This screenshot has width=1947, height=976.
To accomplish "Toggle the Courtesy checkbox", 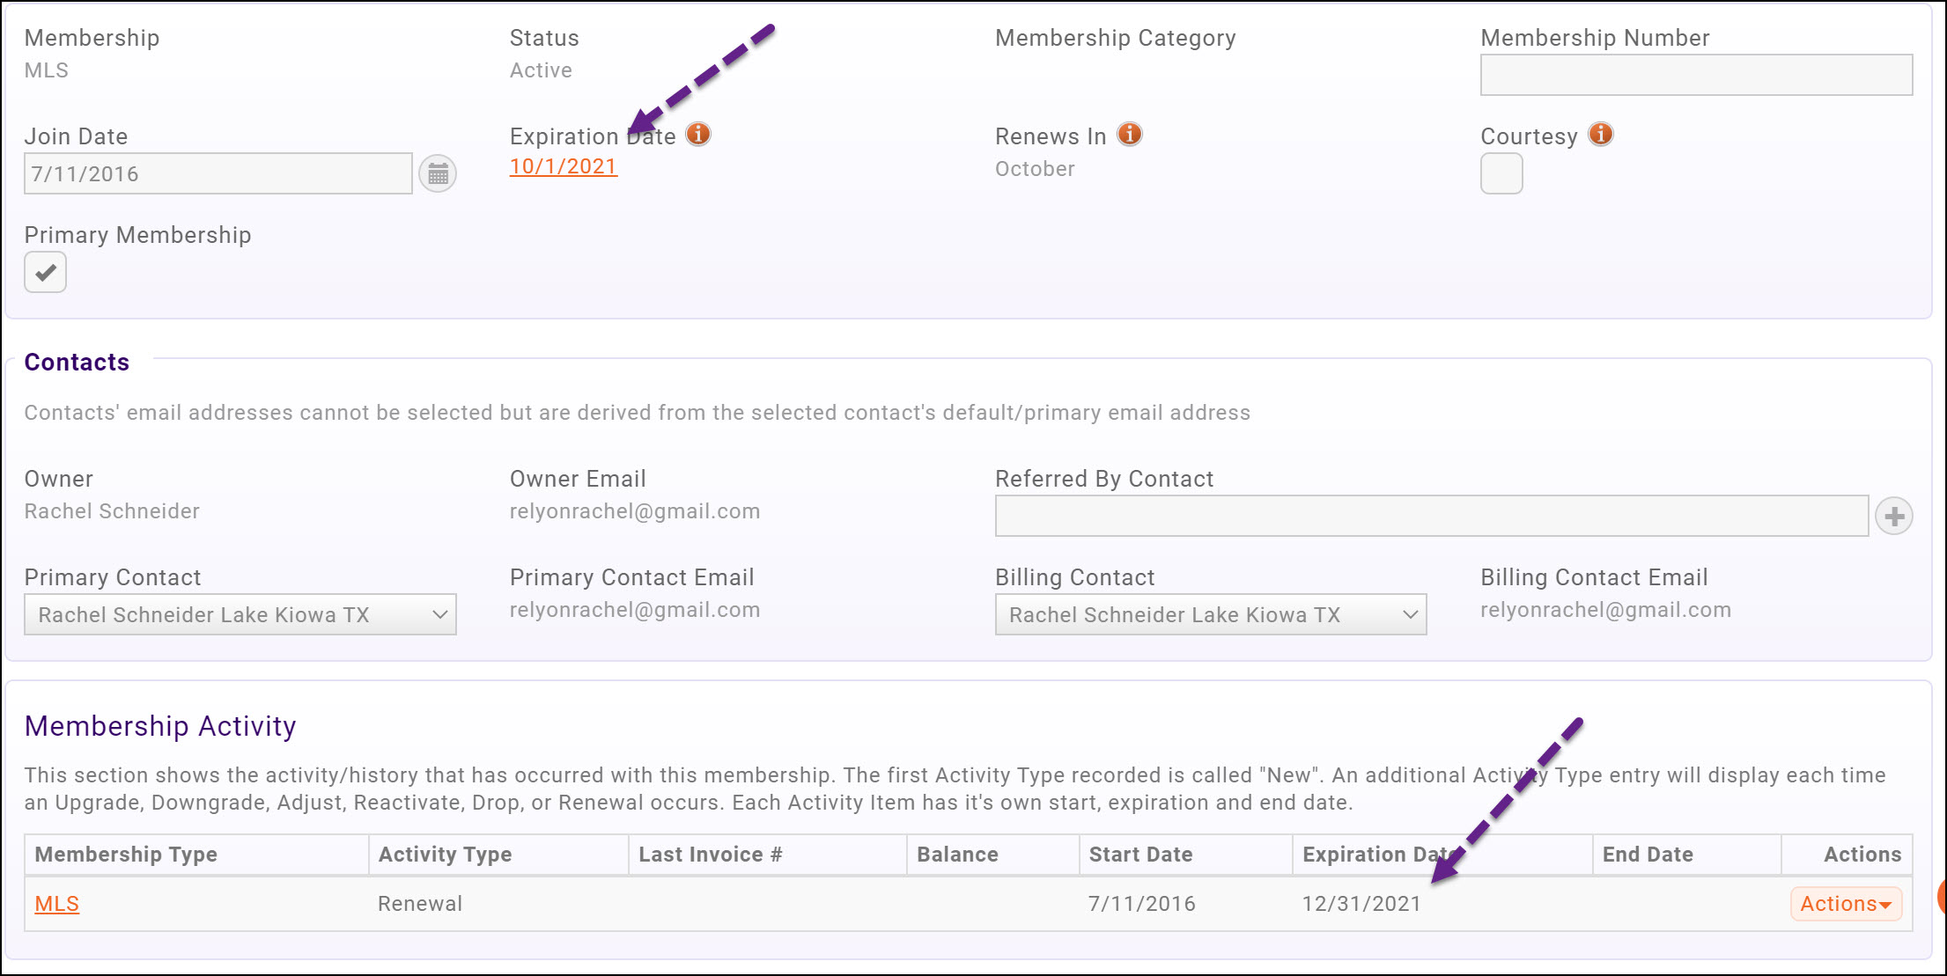I will pyautogui.click(x=1501, y=173).
